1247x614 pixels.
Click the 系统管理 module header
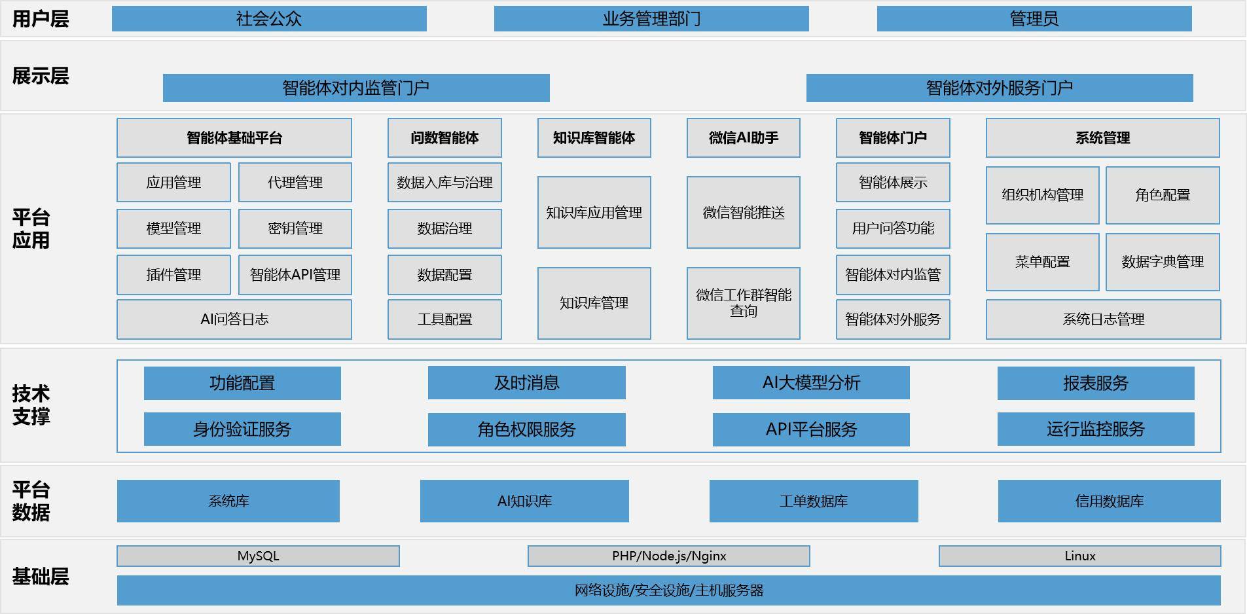[1102, 137]
